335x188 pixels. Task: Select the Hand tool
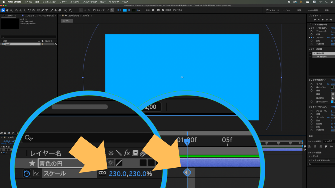point(7,10)
